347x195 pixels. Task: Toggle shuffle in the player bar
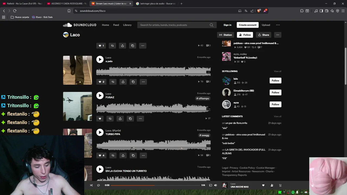pos(91,185)
